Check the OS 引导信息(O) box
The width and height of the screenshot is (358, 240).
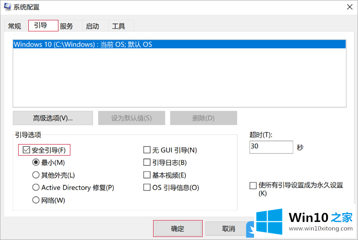tap(147, 187)
